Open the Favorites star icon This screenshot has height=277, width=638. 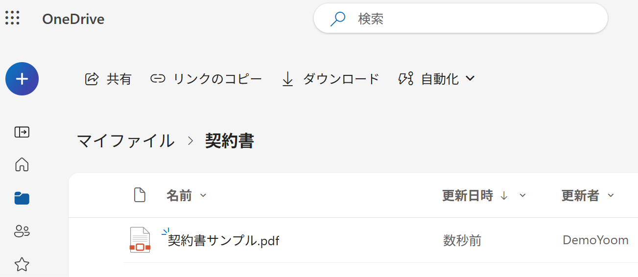[22, 265]
